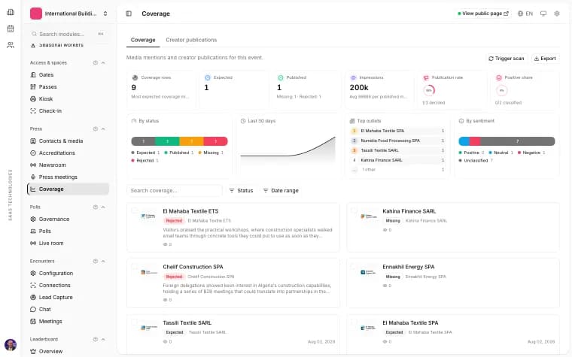This screenshot has height=357, width=572.
Task: Open the people icon in left rail
Action: click(x=11, y=45)
